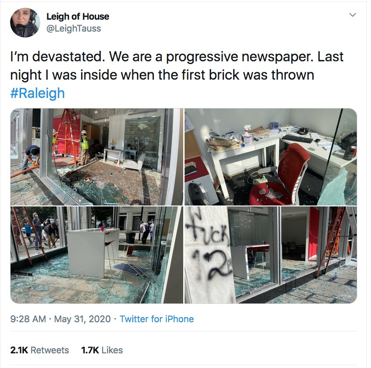Screen dimensions: 371x368
Task: Click the 1.7K like count number
Action: [90, 350]
